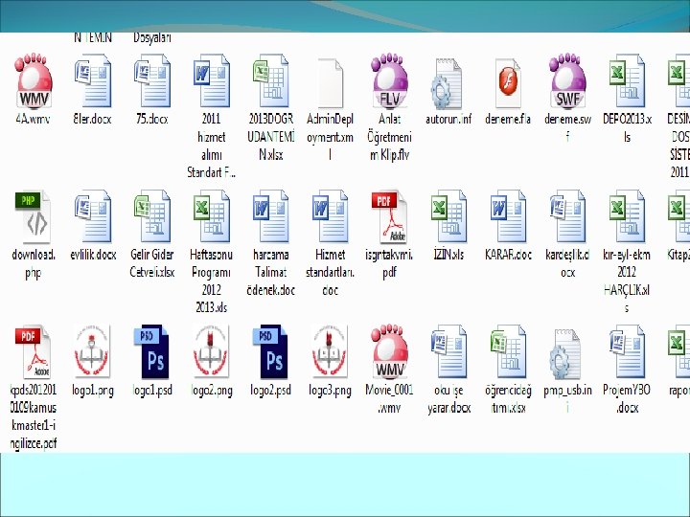Select the logo2.psd Photoshop file icon
690x517 pixels.
[x=270, y=351]
